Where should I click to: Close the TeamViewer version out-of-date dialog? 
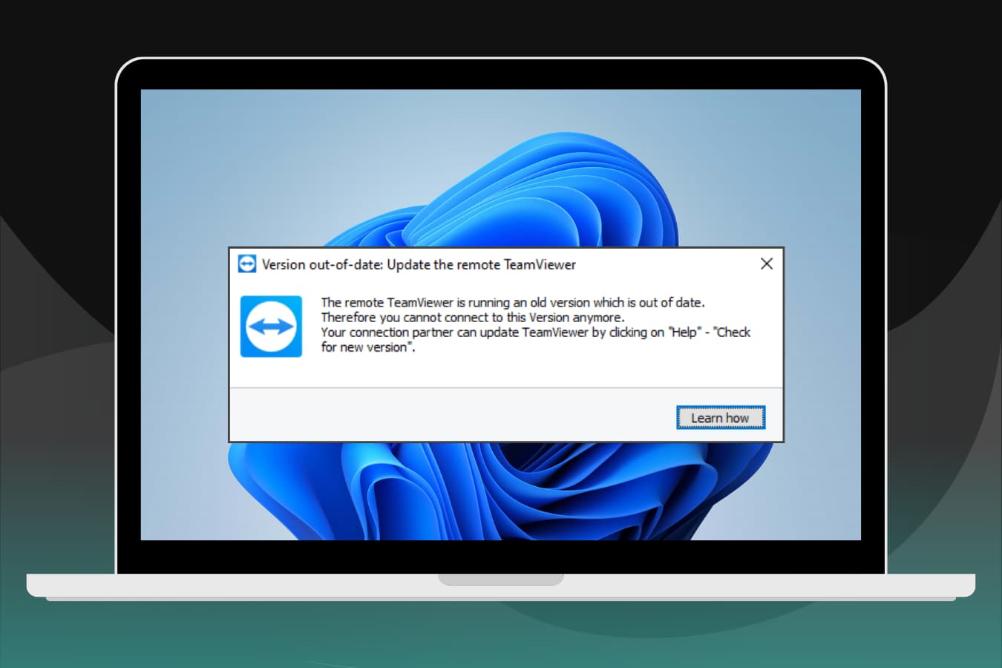click(x=767, y=263)
